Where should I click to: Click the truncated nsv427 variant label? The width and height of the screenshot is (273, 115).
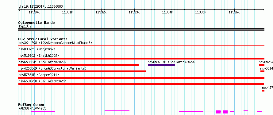click(267, 88)
